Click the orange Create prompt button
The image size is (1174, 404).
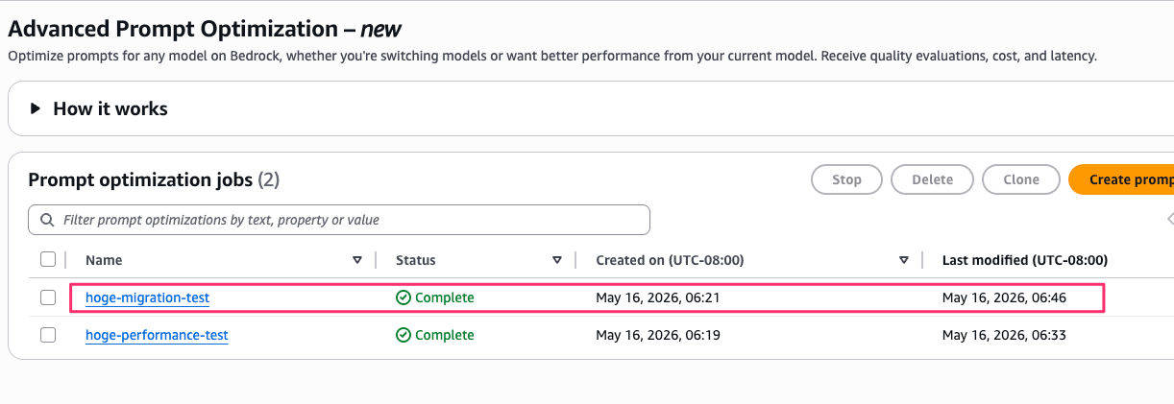[x=1122, y=179]
